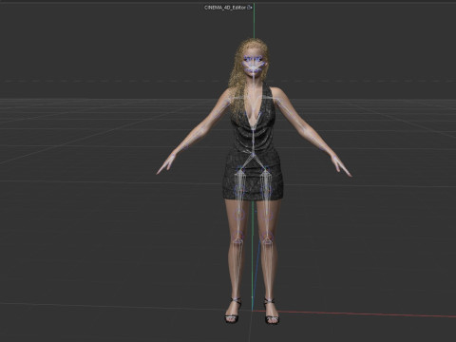The height and width of the screenshot is (342, 456).
Task: Click the CINEMA_4D_Editor camera label
Action: [x=225, y=8]
